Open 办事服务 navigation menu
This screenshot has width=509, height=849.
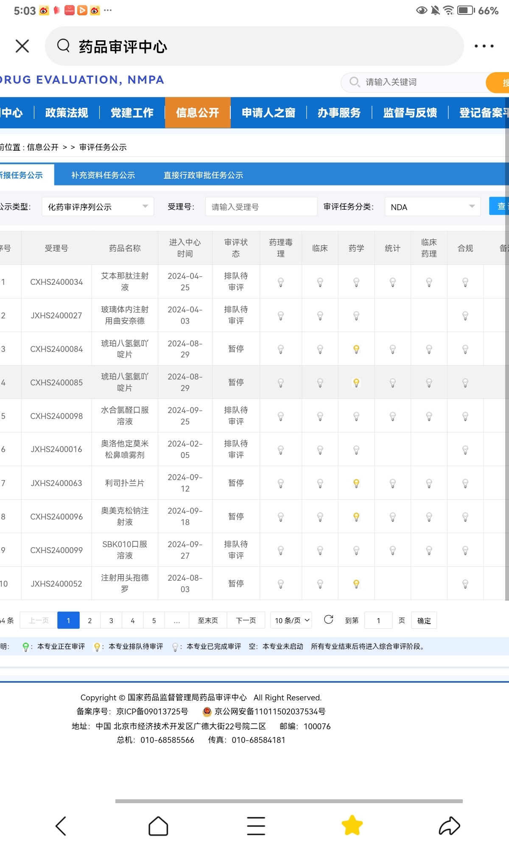(x=339, y=112)
